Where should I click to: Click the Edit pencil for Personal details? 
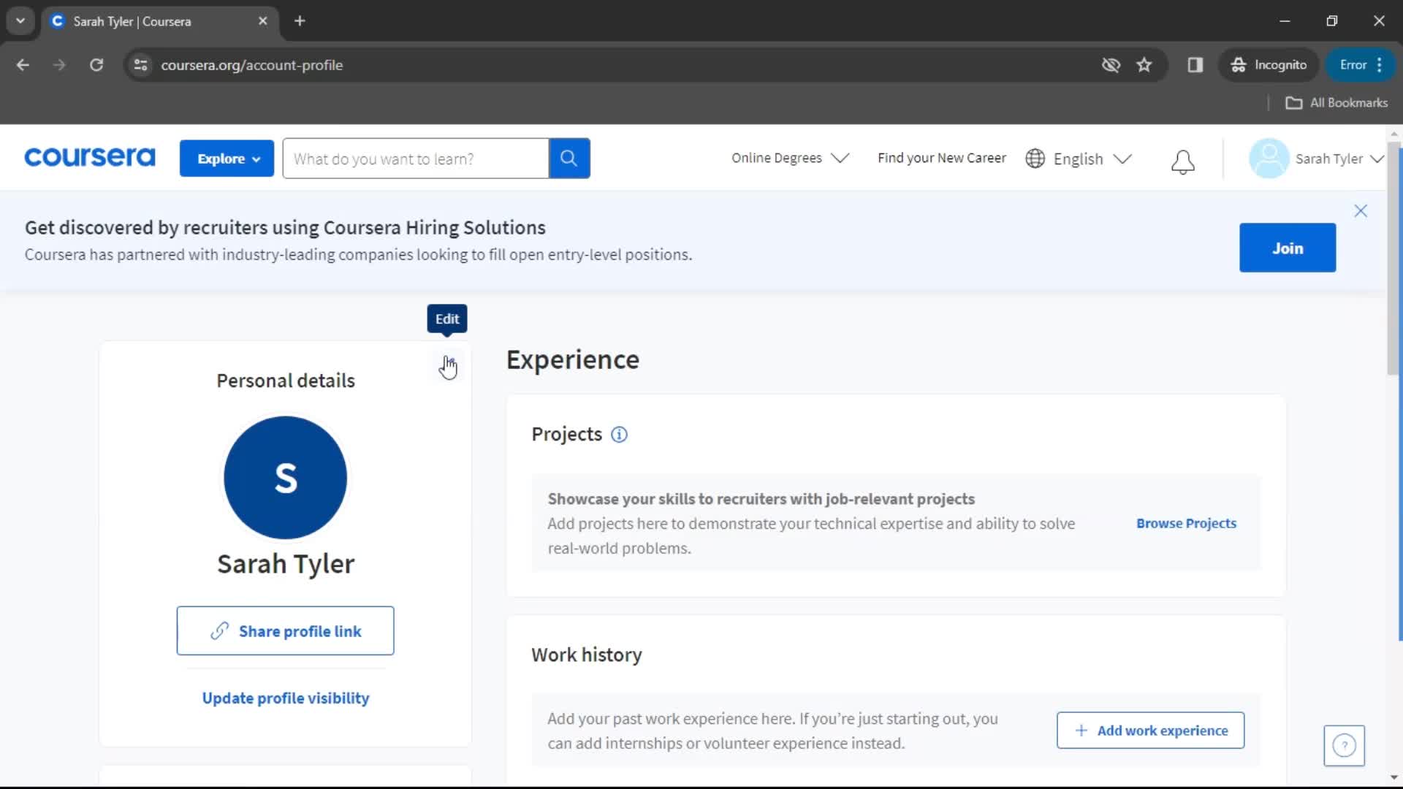[x=448, y=364]
